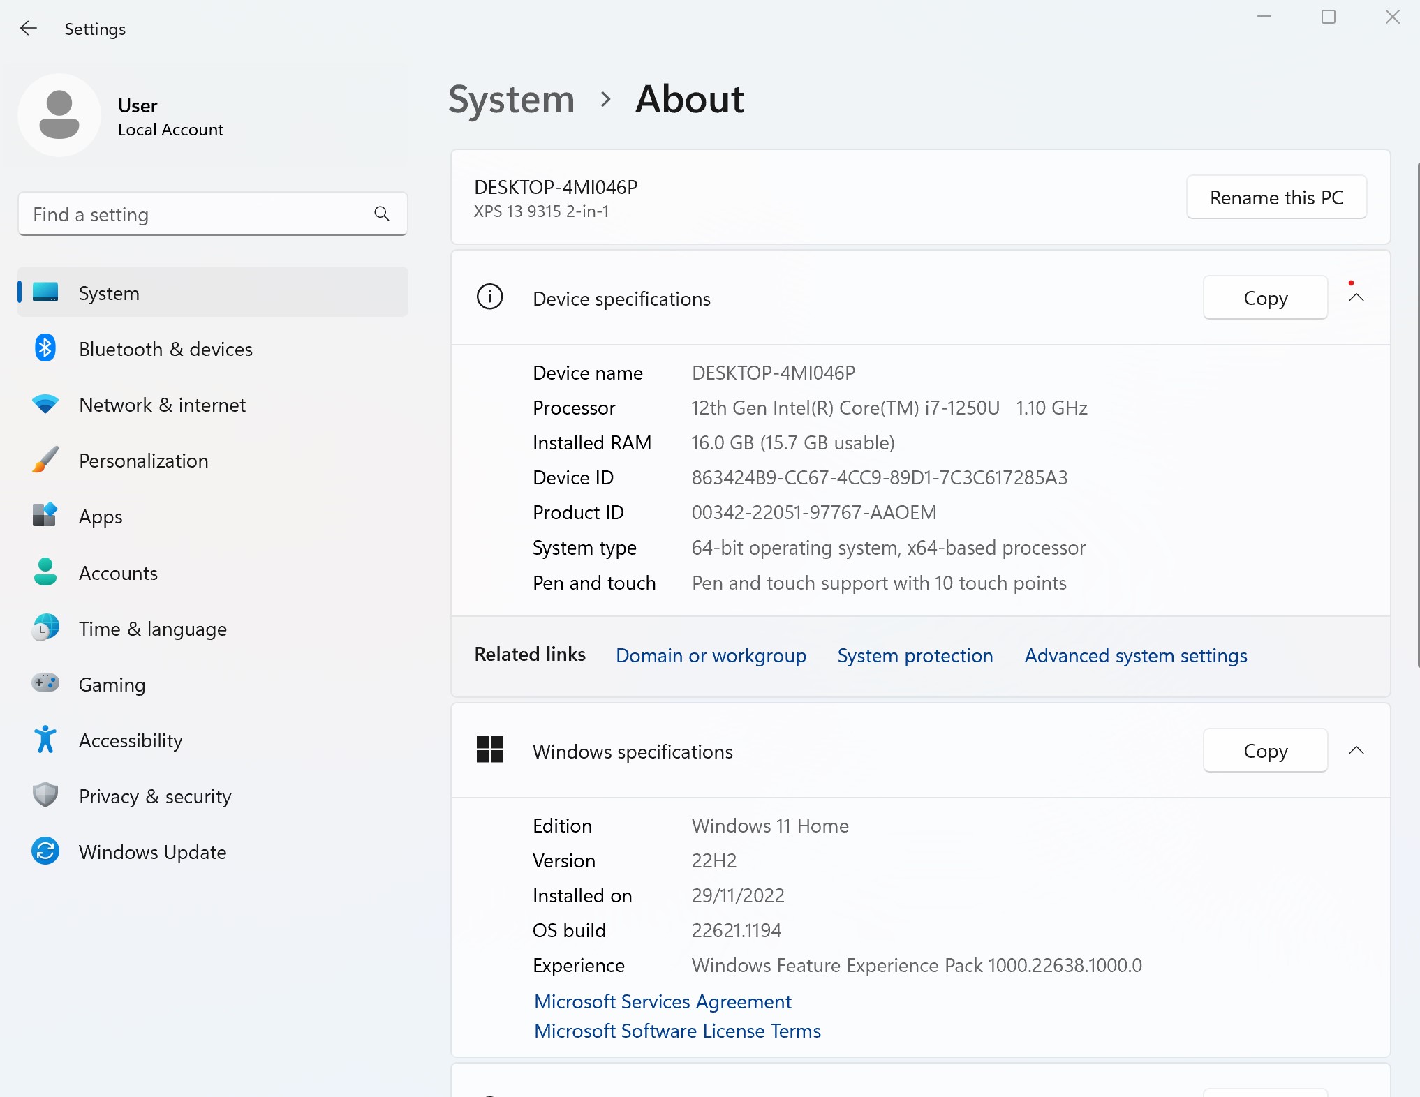
Task: Select Pen and touch support value
Action: [878, 583]
